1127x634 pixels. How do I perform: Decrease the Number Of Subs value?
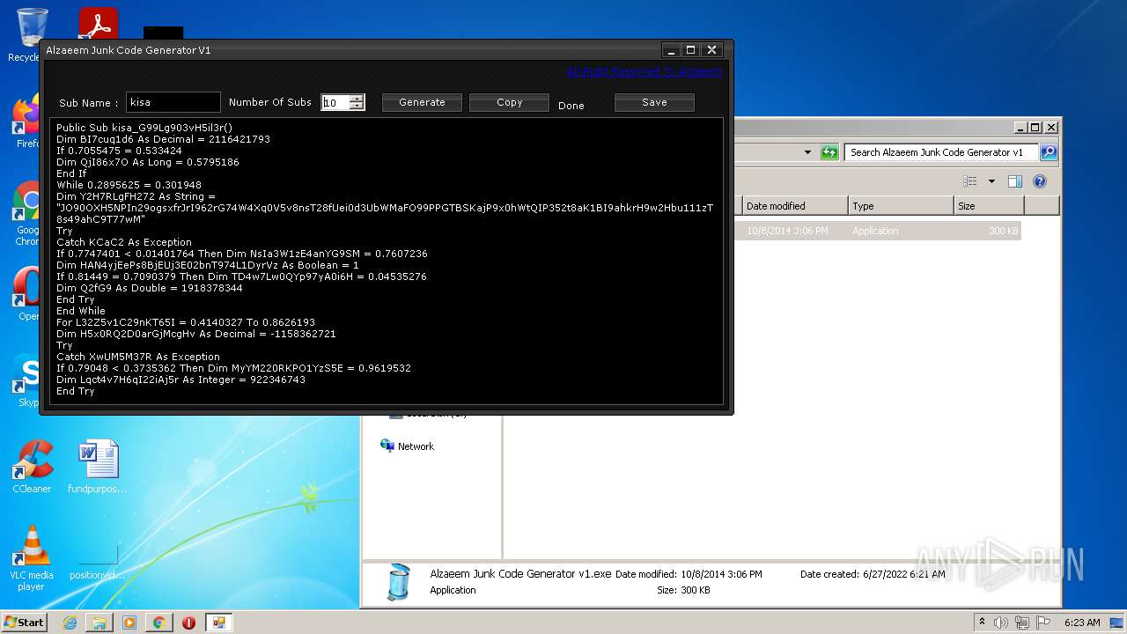[x=357, y=107]
